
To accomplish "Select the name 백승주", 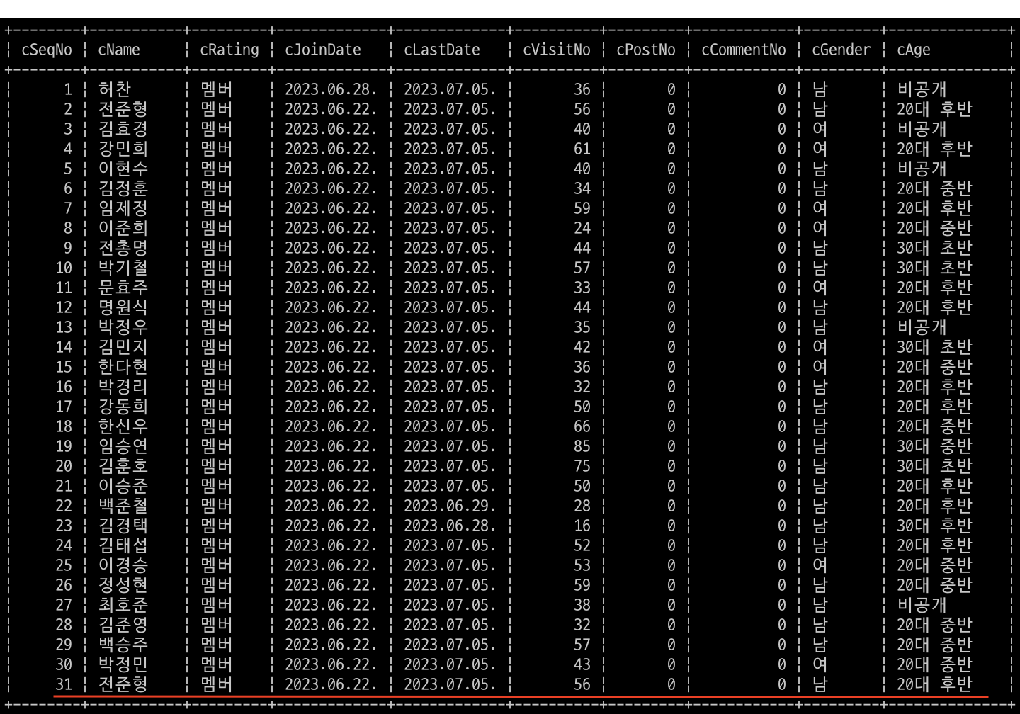I will pyautogui.click(x=123, y=645).
